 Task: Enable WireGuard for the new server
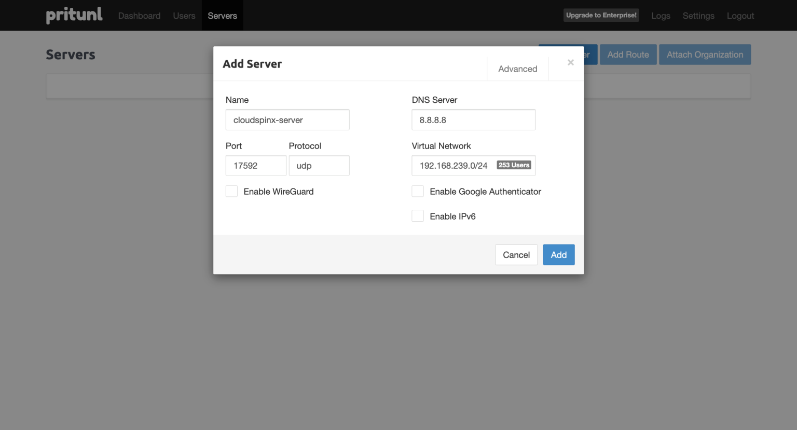click(x=231, y=191)
